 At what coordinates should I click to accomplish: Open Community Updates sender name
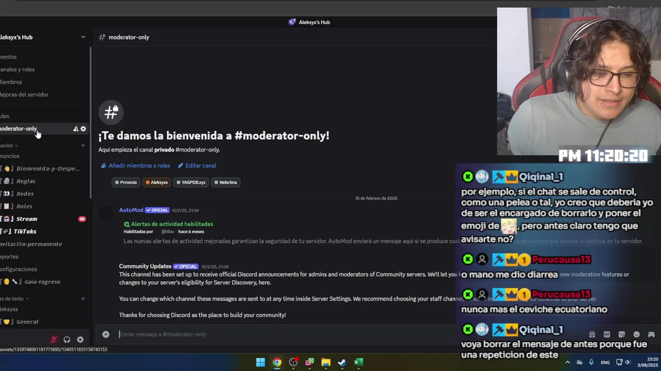point(145,266)
